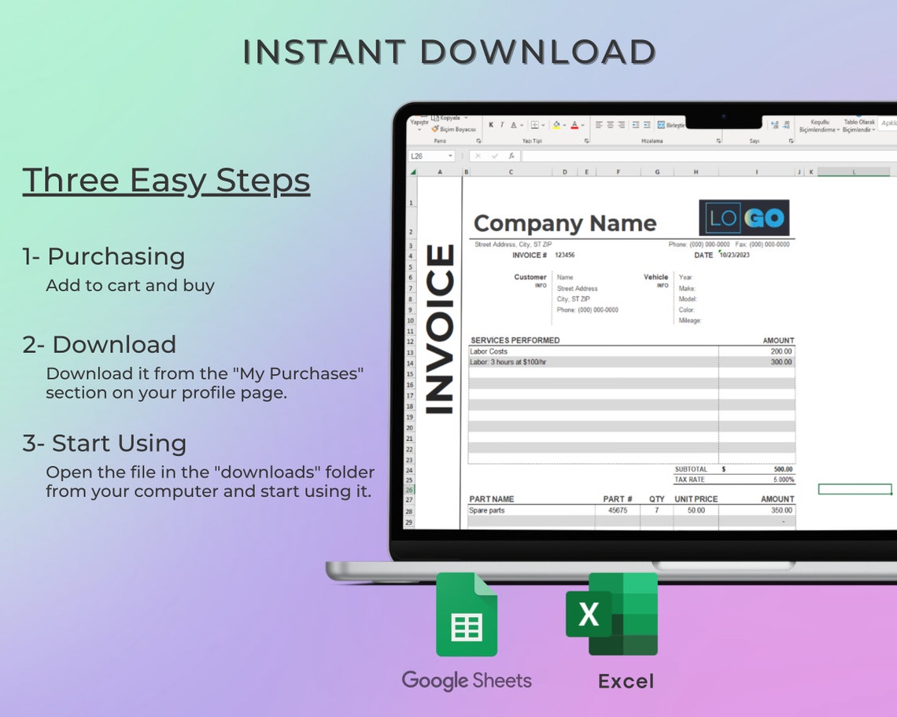Open the fill color dropdown arrow
The width and height of the screenshot is (897, 717).
pyautogui.click(x=564, y=125)
